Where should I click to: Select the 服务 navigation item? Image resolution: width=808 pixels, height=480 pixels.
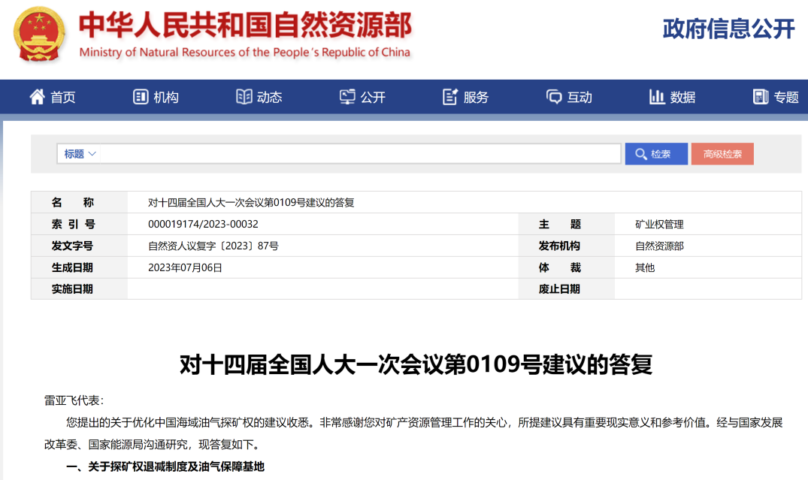[x=476, y=98]
